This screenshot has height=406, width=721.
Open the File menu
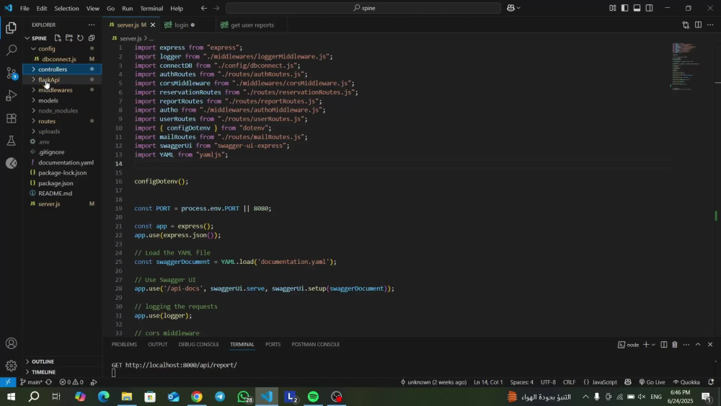tap(25, 8)
